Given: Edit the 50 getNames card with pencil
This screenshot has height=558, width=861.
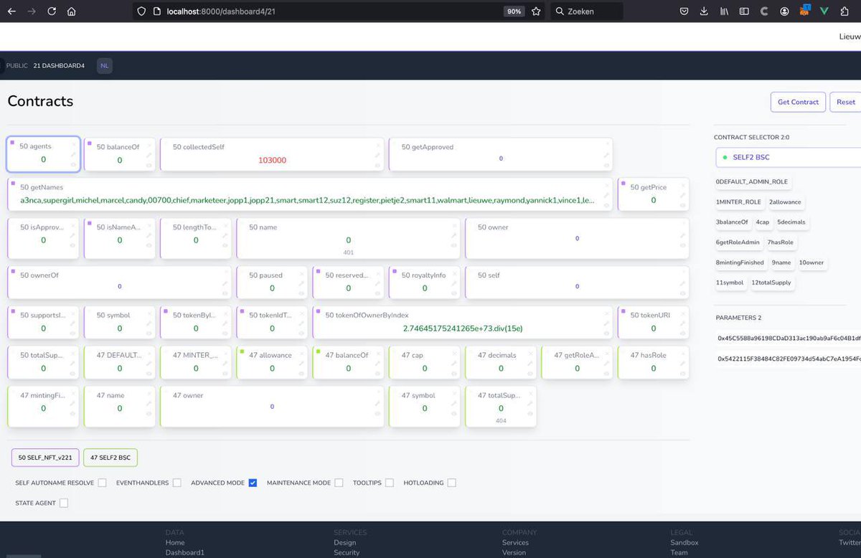Looking at the screenshot, I should [606, 195].
